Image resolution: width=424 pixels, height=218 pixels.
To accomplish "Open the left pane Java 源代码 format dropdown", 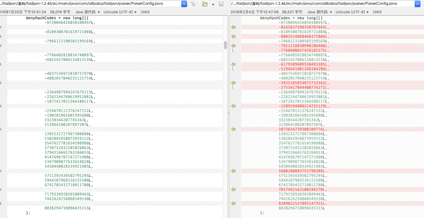I will [87, 12].
